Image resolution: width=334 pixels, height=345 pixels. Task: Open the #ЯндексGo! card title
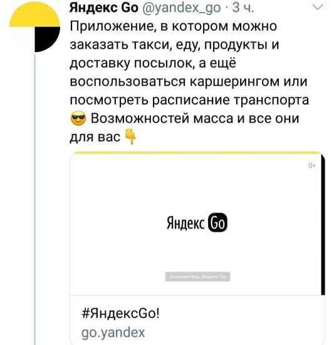click(x=121, y=312)
